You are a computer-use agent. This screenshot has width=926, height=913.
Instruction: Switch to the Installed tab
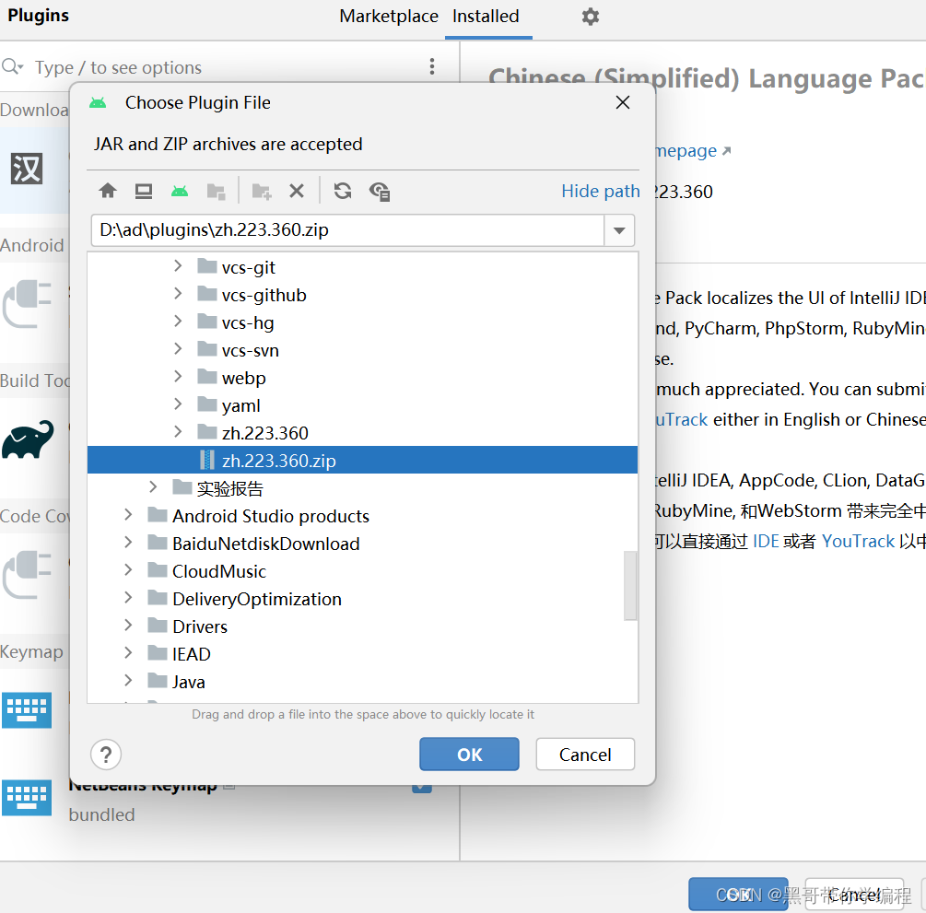486,16
